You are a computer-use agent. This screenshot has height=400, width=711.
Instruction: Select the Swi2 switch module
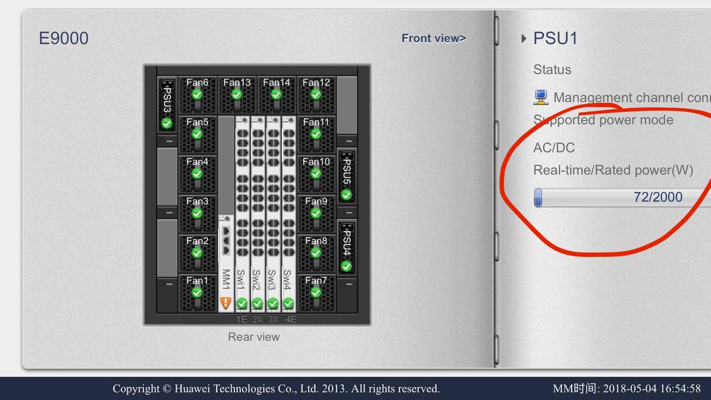point(257,214)
